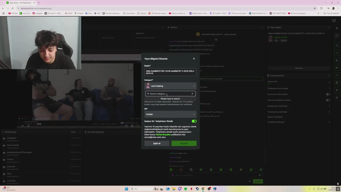The height and width of the screenshot is (192, 341).
Task: Bookmark this page with star icon
Action: point(315,8)
